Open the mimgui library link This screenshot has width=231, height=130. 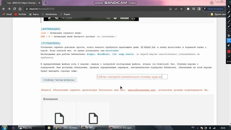point(91,54)
